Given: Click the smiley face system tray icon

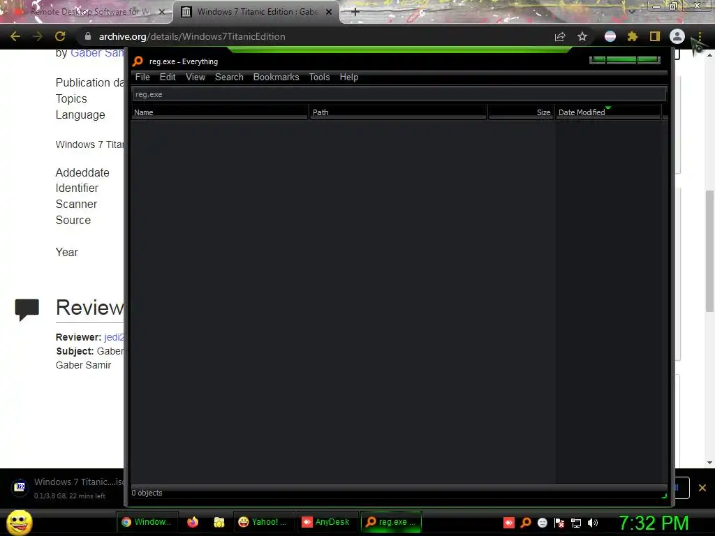Looking at the screenshot, I should point(542,523).
